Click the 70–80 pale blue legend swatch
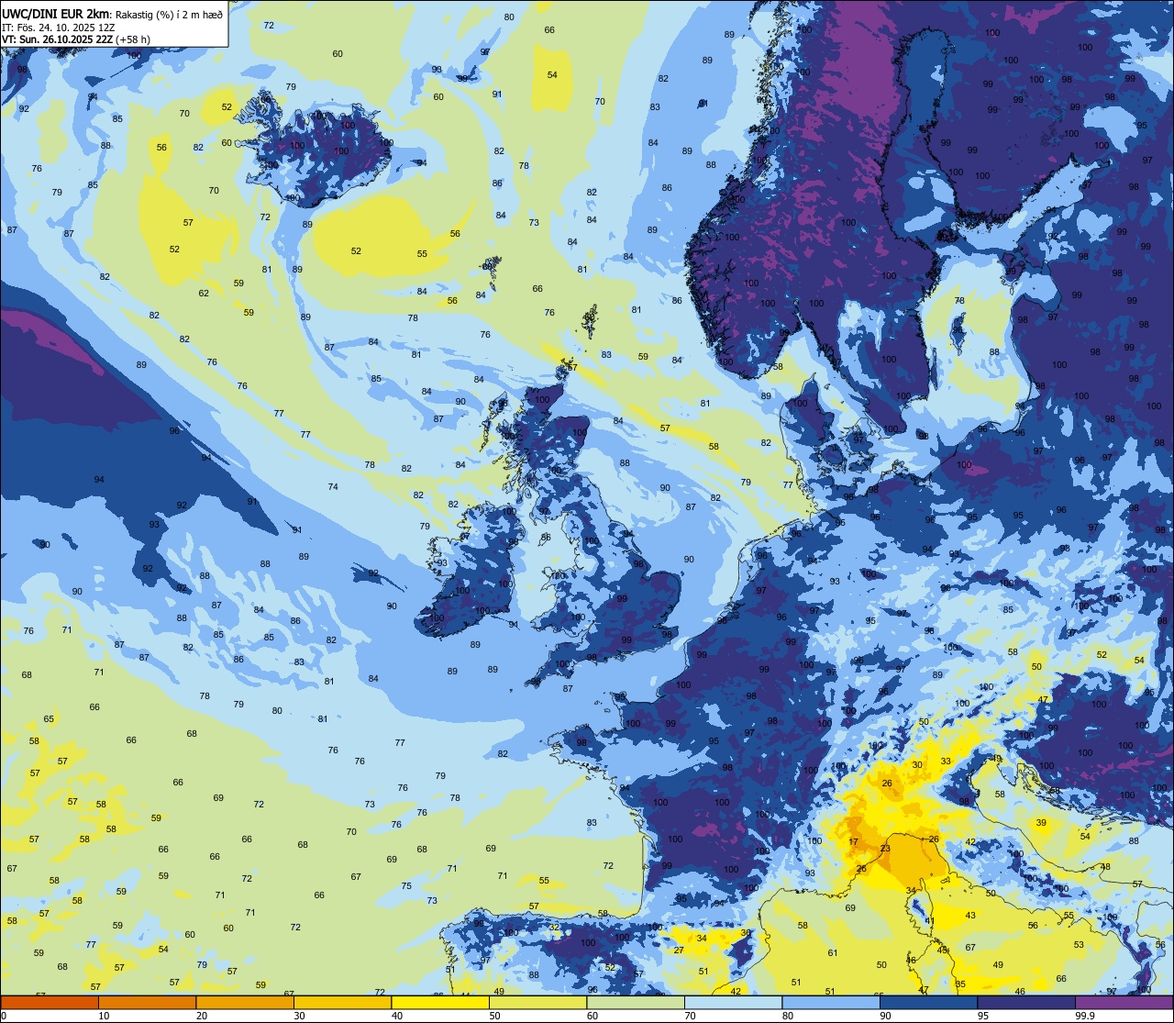Screen dimensions: 1174x1023 (x=733, y=1002)
